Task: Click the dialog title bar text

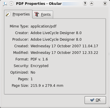Action: (39, 4)
